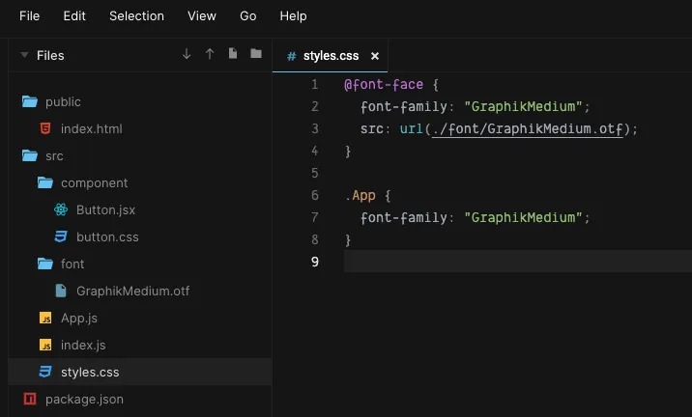Open App.js from the file tree

point(79,318)
